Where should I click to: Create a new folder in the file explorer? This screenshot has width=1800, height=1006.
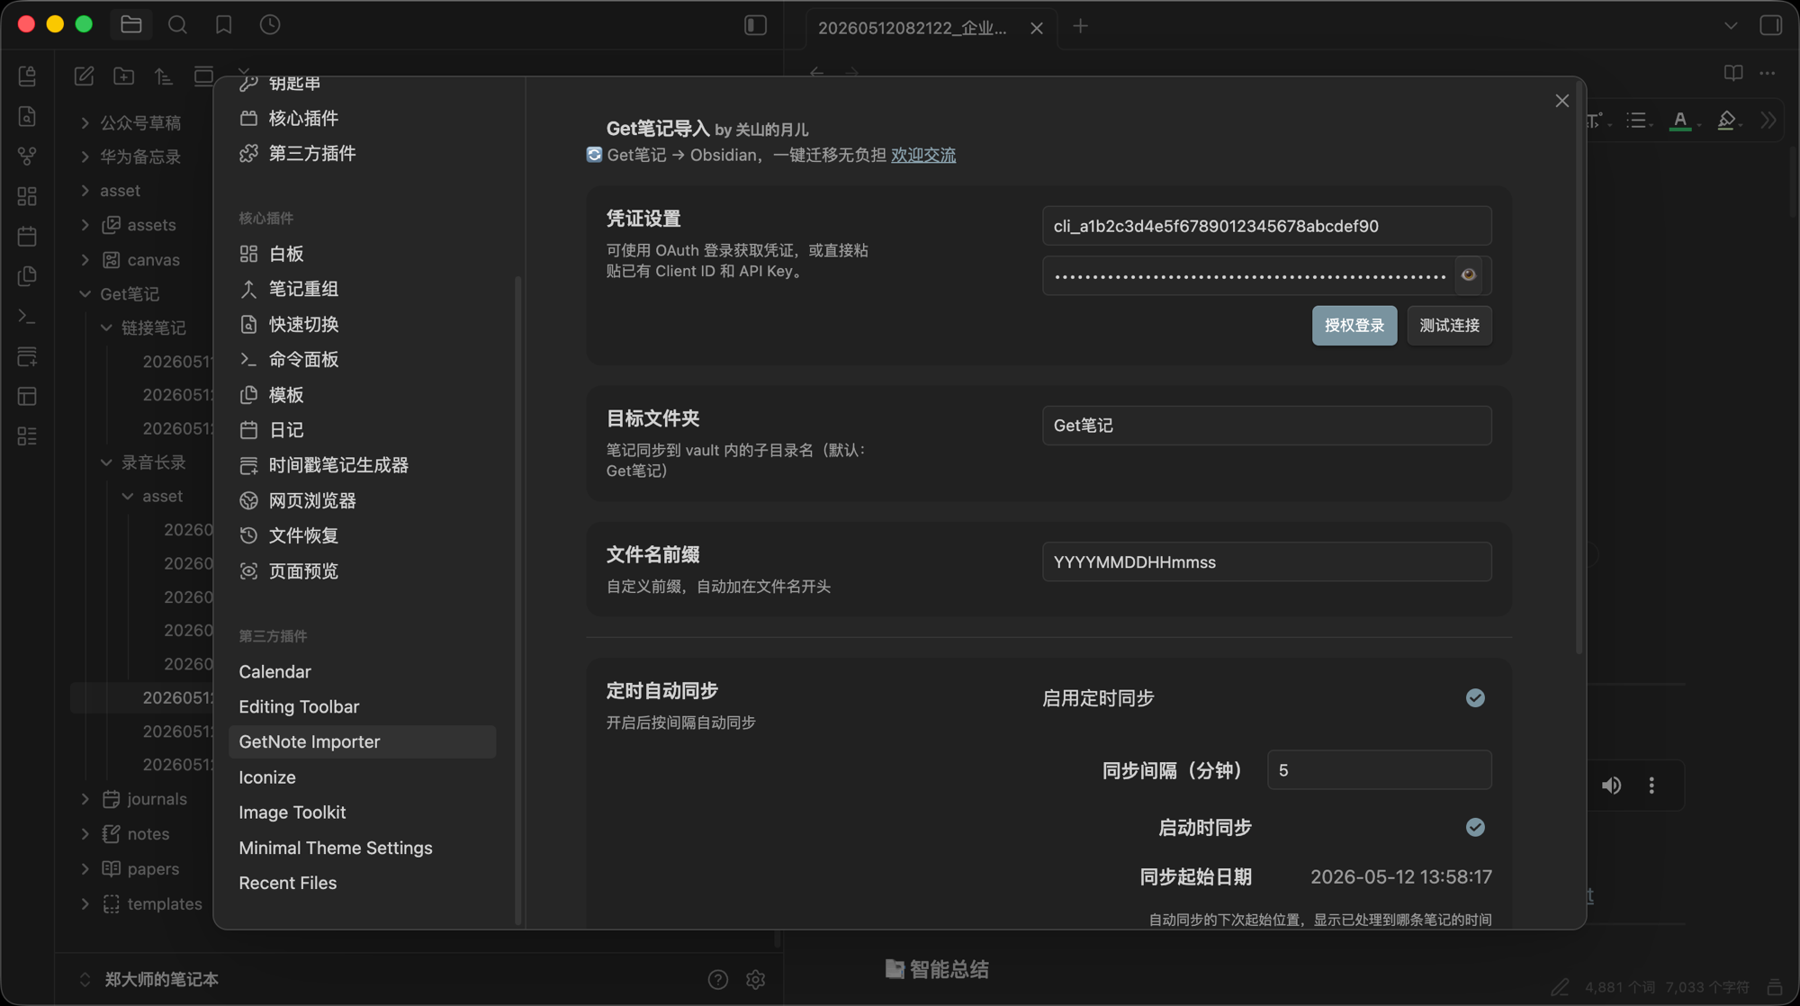tap(124, 76)
